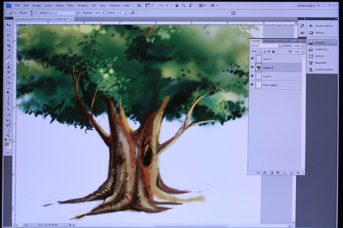343x228 pixels.
Task: Hide Layer 1 visibility eye
Action: pyautogui.click(x=252, y=76)
